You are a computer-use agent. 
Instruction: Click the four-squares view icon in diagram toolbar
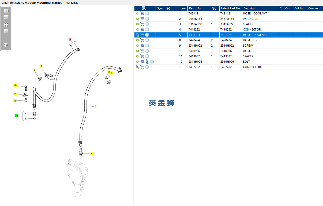tap(6, 25)
